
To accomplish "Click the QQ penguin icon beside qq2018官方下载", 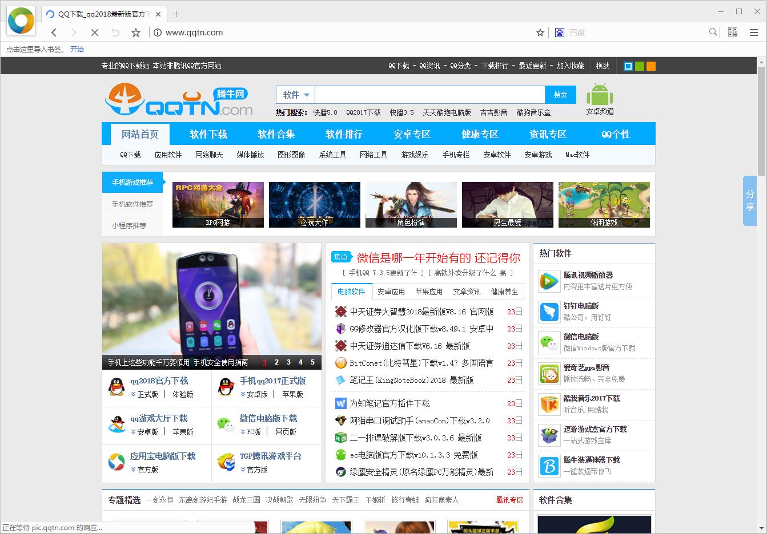I will coord(117,387).
